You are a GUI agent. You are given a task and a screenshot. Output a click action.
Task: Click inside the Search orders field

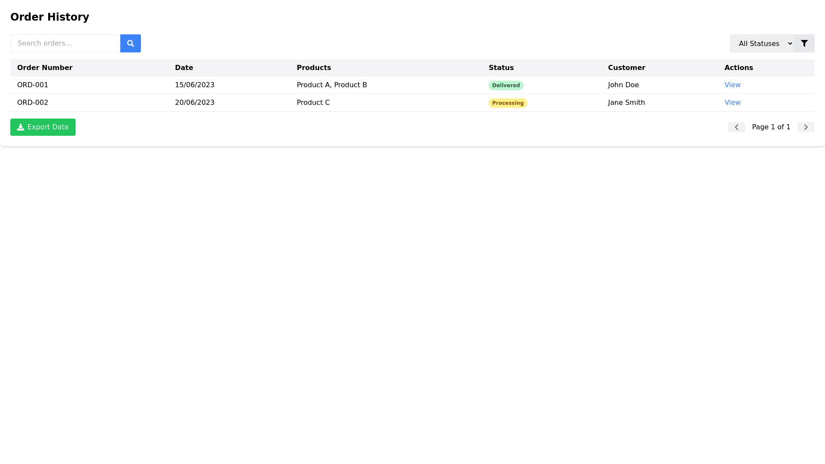point(65,43)
